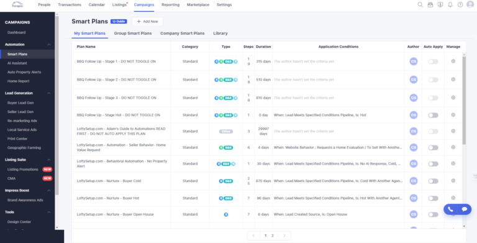
Task: Open the Reporting menu
Action: 170,4
